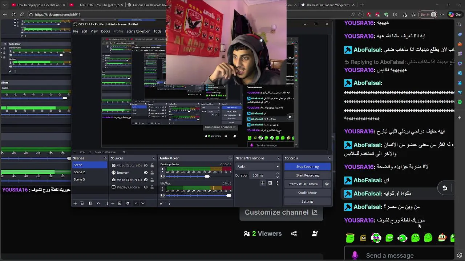Image resolution: width=465 pixels, height=261 pixels.
Task: Open the OBS Docks menu
Action: 105,32
